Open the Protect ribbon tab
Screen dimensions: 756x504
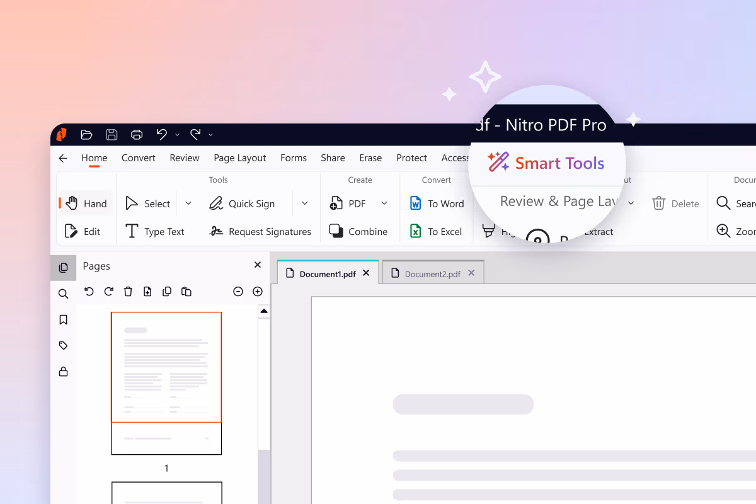click(411, 158)
